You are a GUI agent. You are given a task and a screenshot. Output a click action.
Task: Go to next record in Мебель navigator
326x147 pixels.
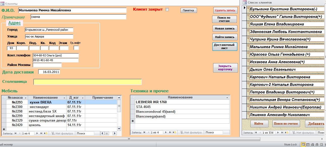click(37, 133)
